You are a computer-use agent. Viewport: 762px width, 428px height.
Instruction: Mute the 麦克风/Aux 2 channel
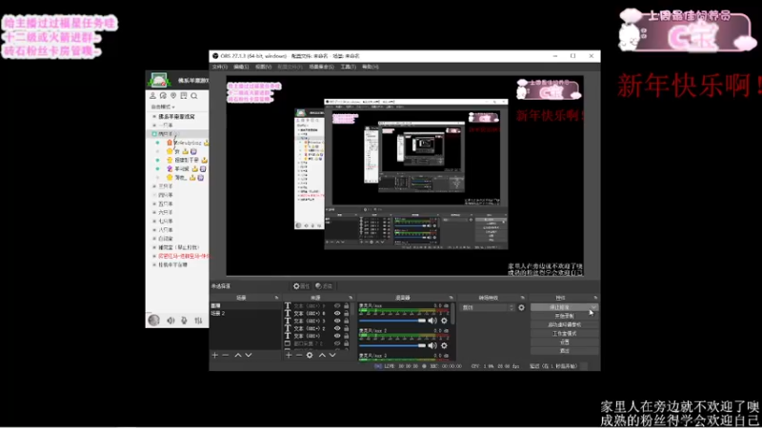[x=432, y=345]
